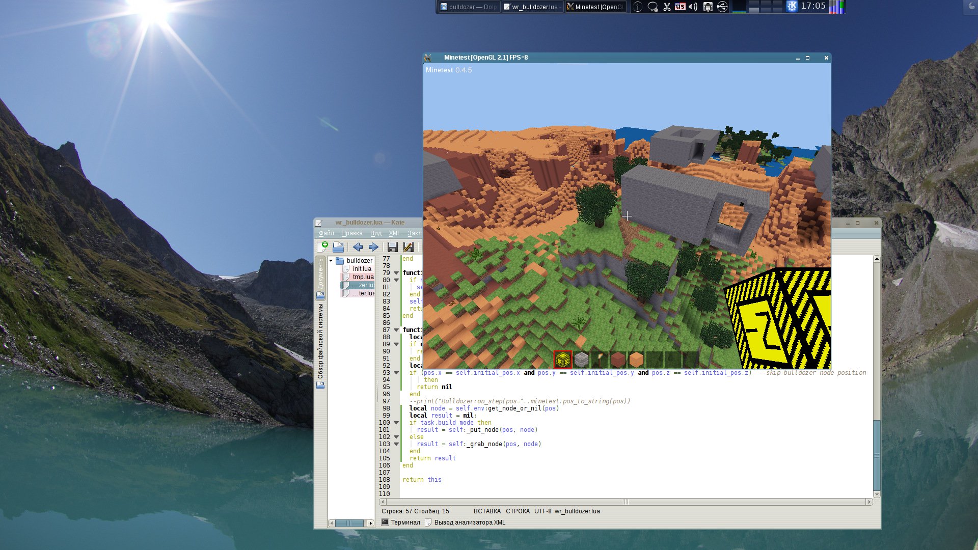Click the virtual desktop pager
978x550 pixels.
point(765,7)
